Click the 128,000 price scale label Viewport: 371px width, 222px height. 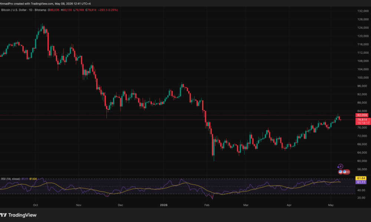click(363, 19)
